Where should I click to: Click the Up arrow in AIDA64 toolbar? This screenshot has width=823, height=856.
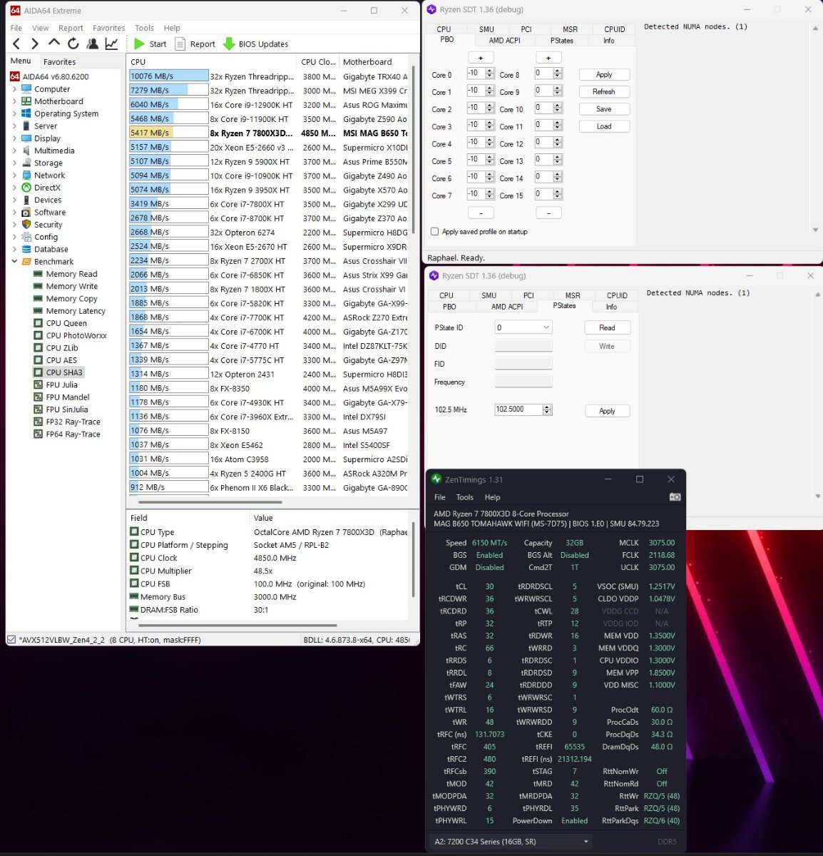point(53,44)
